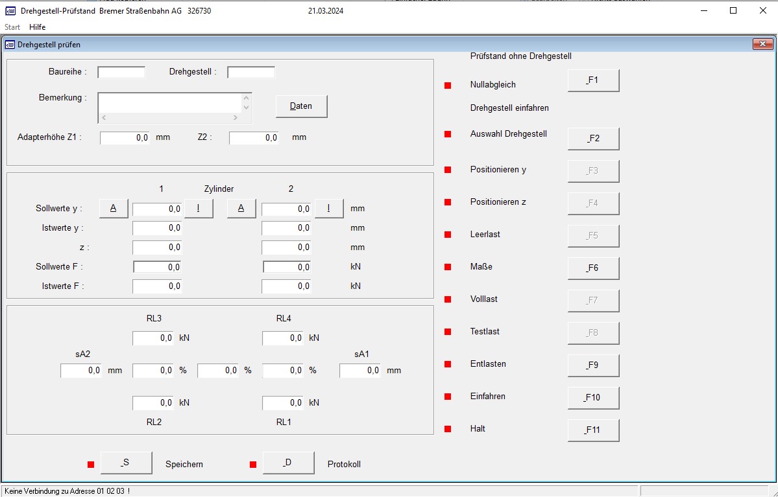The height and width of the screenshot is (497, 778).
Task: Click the right scroll arrow under Bemerkung
Action: click(237, 118)
